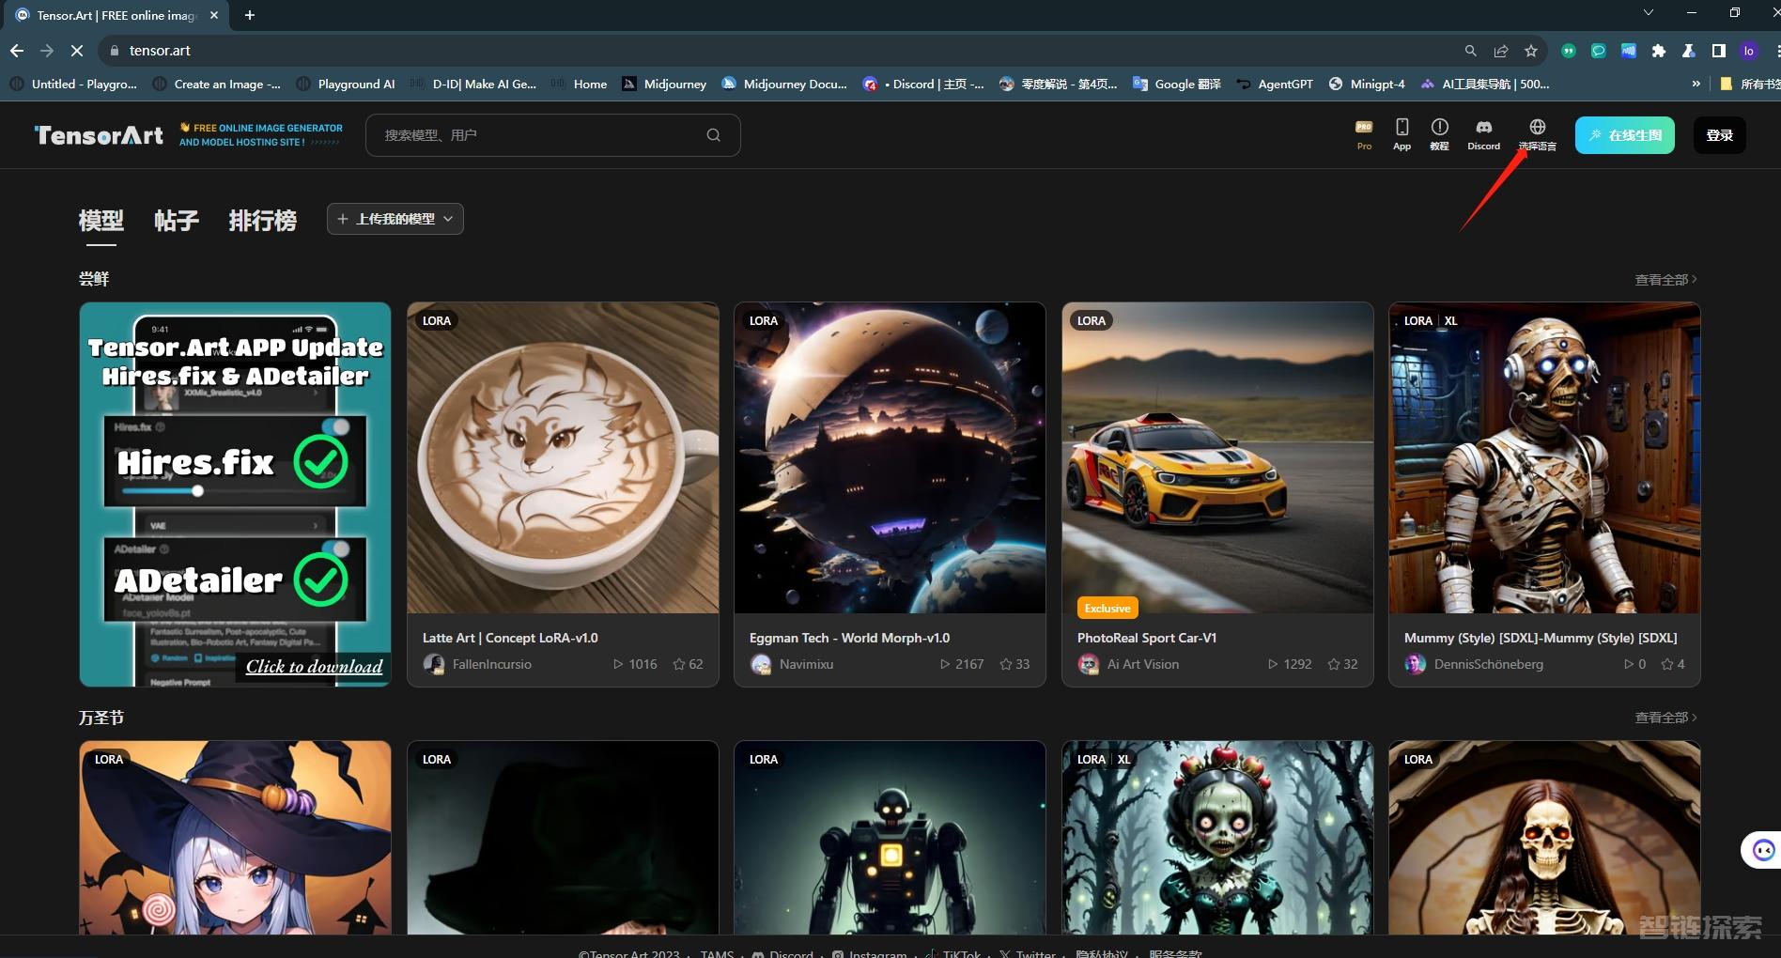Open a new browser tab
The width and height of the screenshot is (1781, 958).
click(x=250, y=15)
